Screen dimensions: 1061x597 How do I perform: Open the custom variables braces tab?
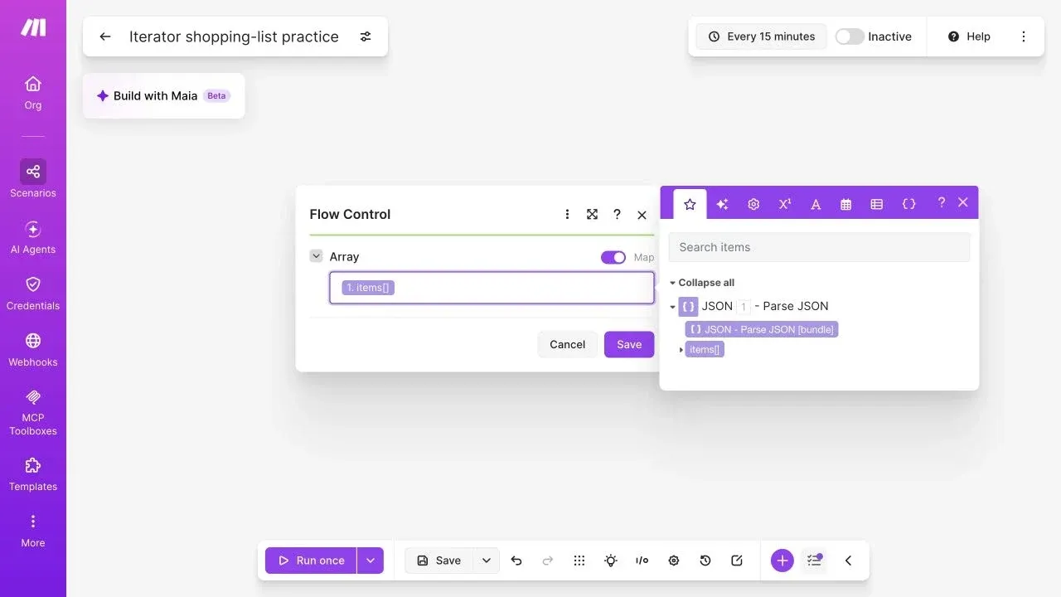(x=908, y=204)
